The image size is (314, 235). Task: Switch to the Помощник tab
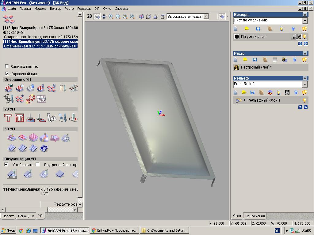click(26, 216)
